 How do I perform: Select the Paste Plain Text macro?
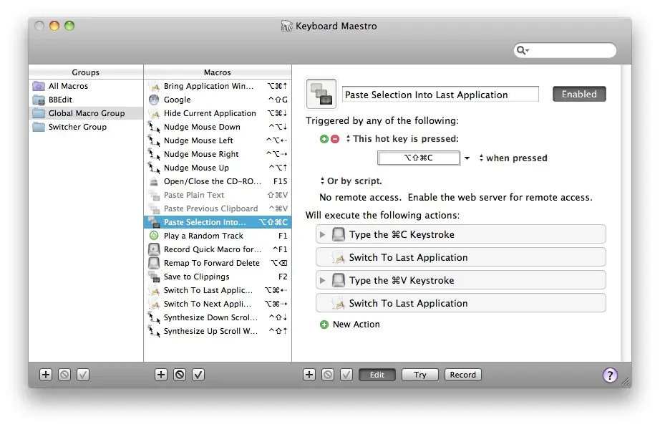coord(218,195)
